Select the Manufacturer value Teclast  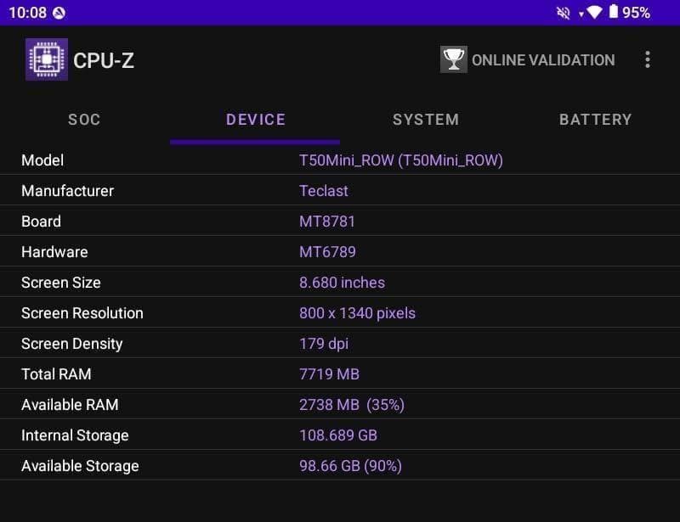click(x=324, y=191)
